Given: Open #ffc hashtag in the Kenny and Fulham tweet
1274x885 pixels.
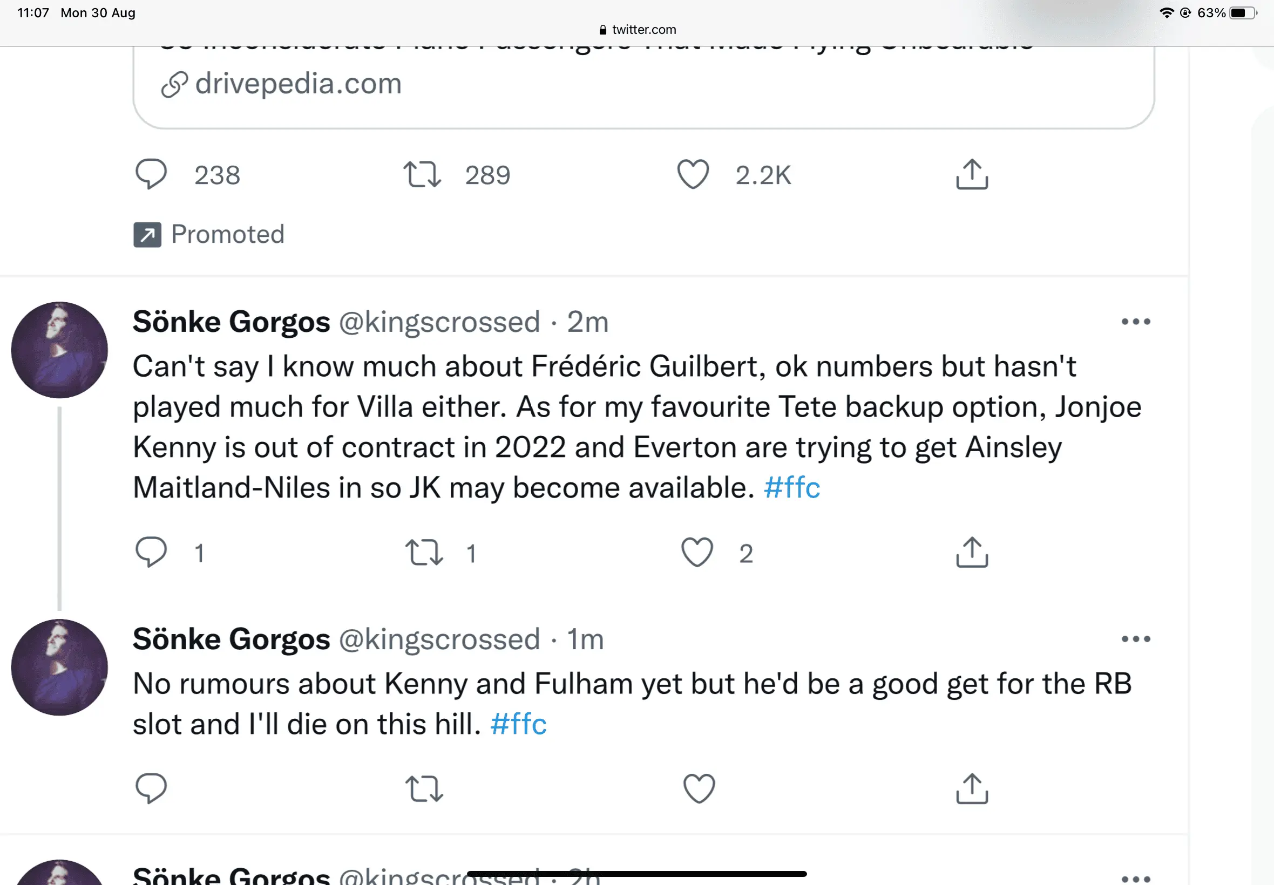Looking at the screenshot, I should 518,724.
